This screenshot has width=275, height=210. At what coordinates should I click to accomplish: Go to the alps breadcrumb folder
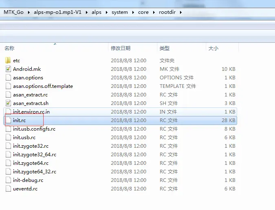click(x=97, y=12)
